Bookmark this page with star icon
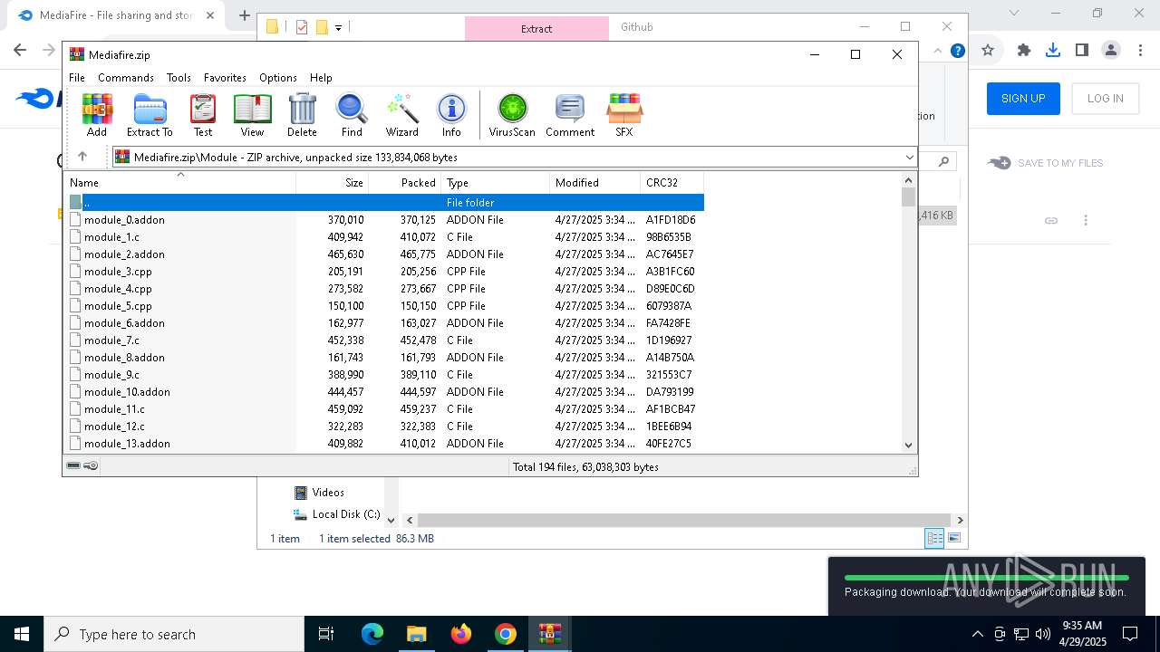 point(988,50)
